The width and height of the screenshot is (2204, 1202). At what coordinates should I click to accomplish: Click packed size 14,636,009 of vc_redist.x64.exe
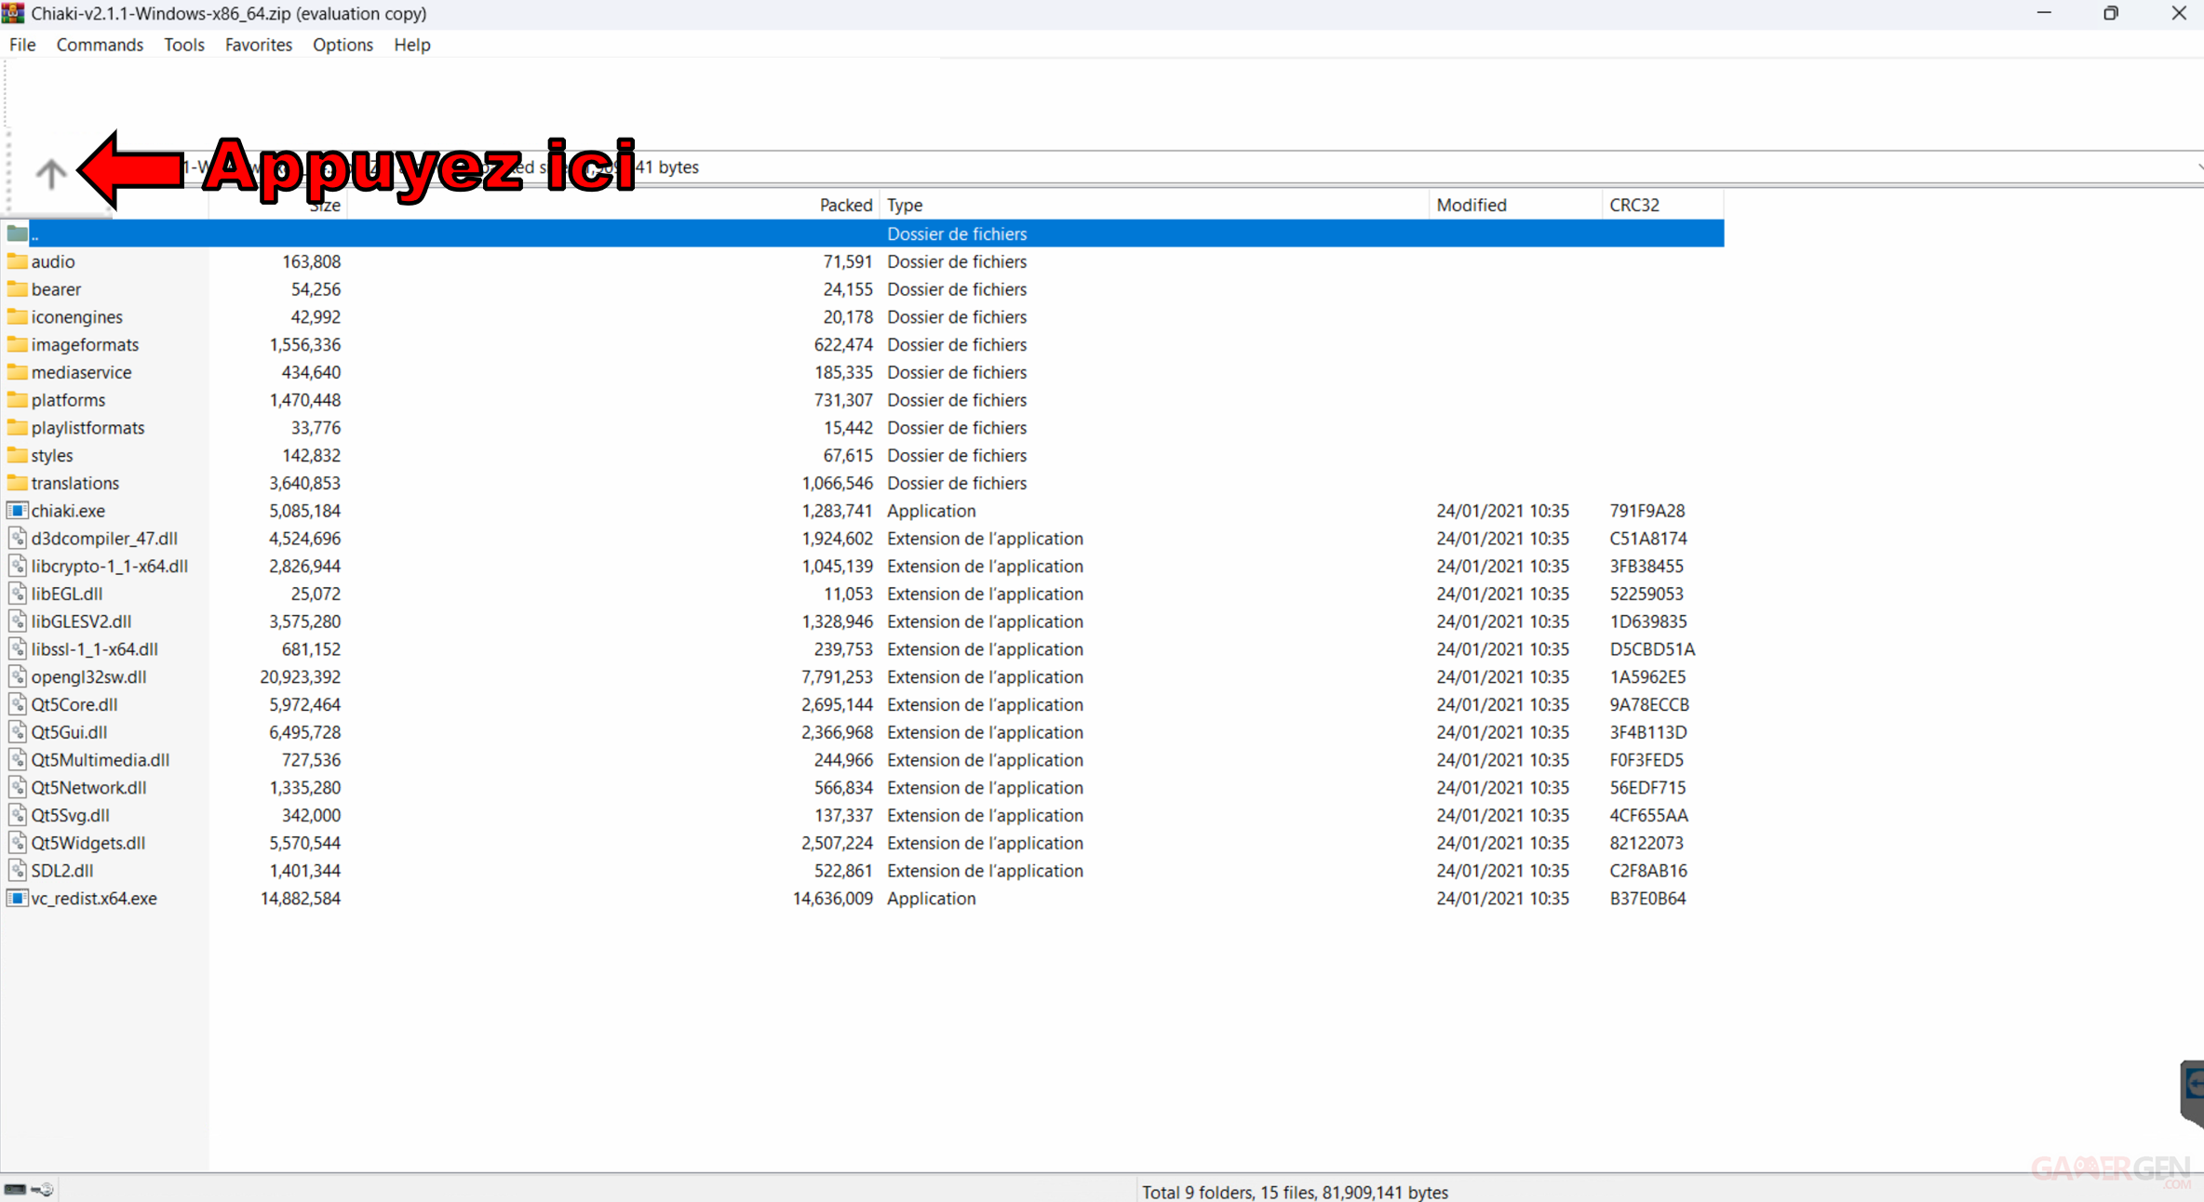coord(832,899)
